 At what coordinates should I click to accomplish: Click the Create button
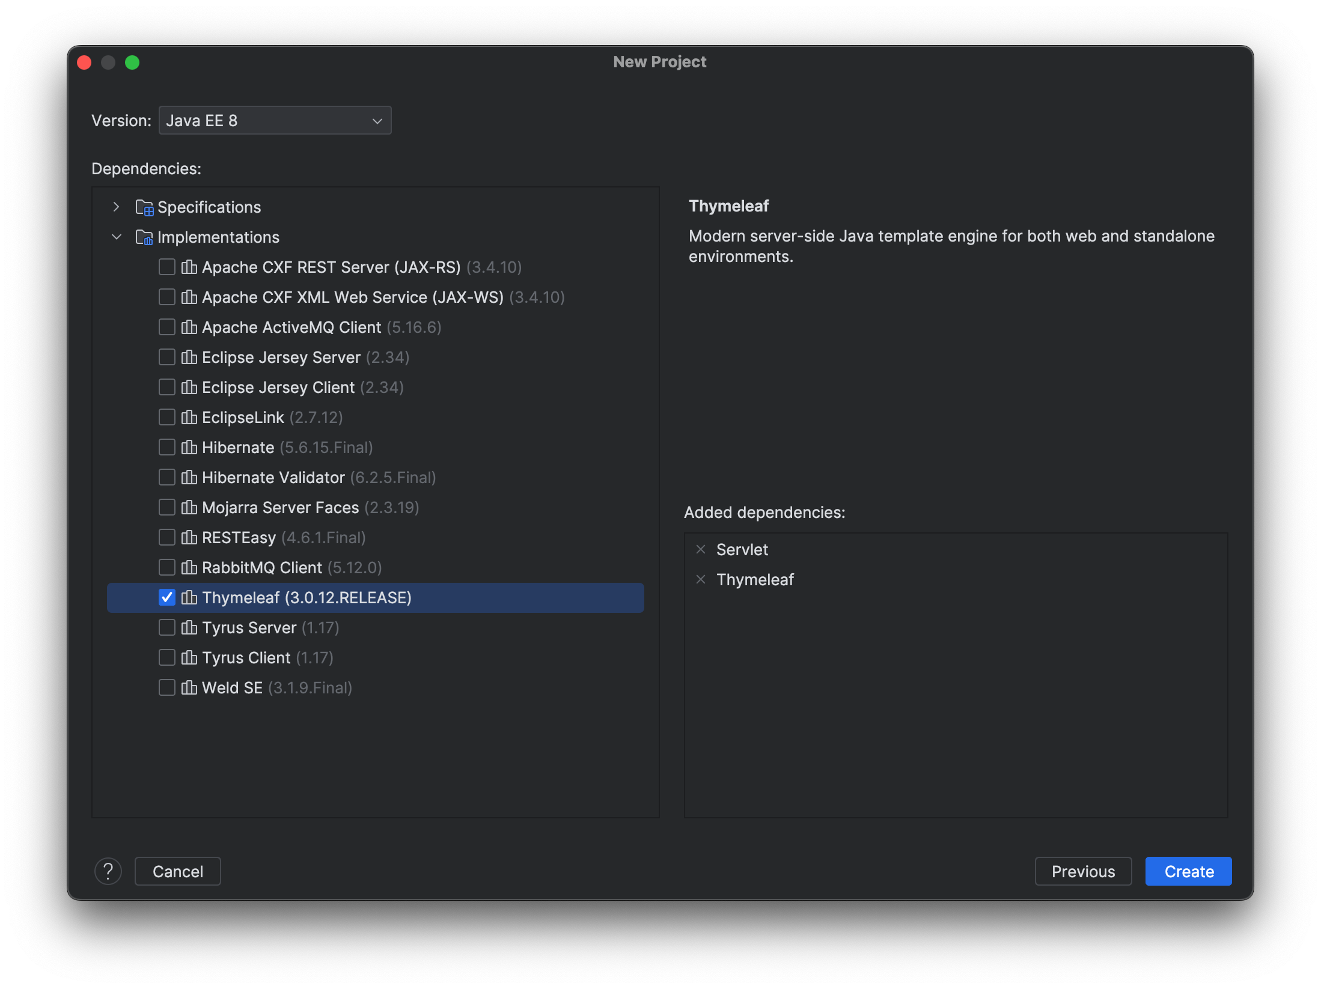pyautogui.click(x=1187, y=871)
